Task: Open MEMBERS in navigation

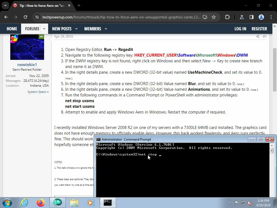Action: pyautogui.click(x=93, y=29)
